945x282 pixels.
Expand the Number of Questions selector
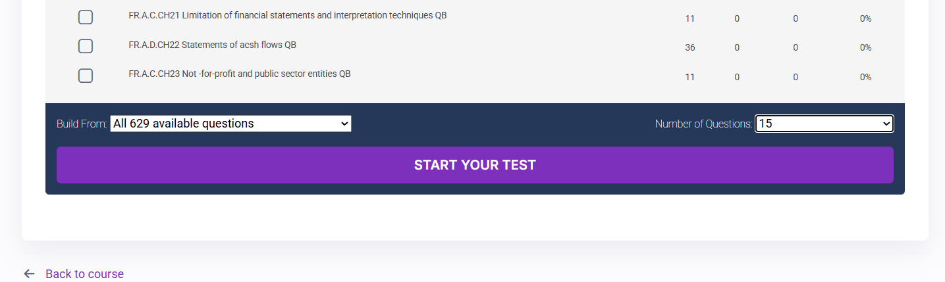click(824, 124)
